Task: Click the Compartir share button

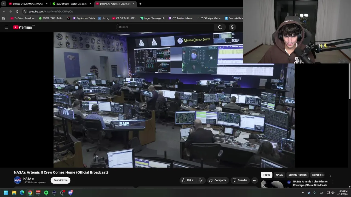Action: click(x=217, y=180)
